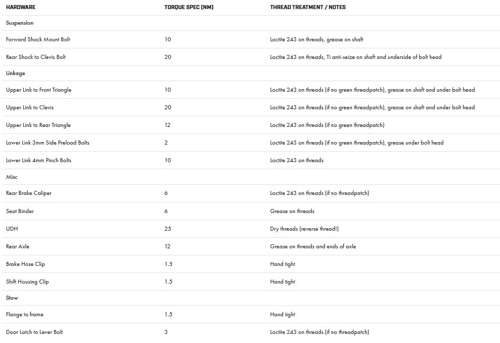Click the UDH torque value 25
The width and height of the screenshot is (500, 343).
[168, 229]
